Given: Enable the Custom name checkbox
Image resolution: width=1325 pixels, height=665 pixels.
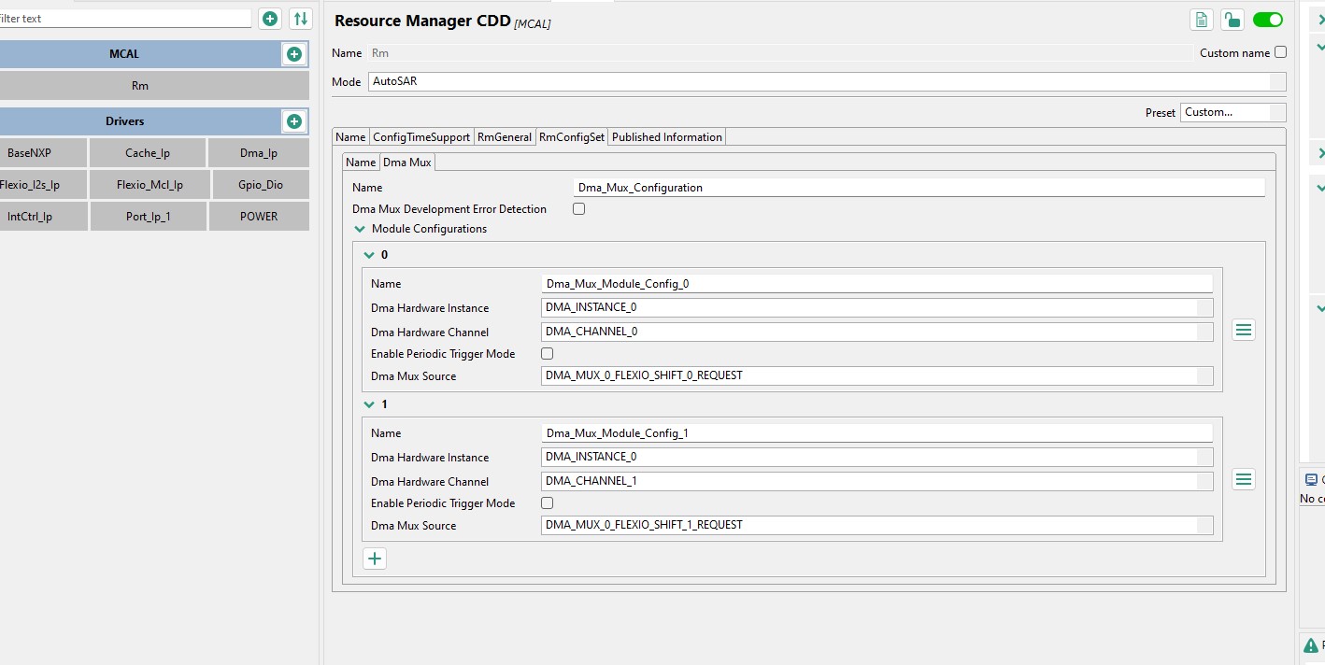Looking at the screenshot, I should point(1280,52).
